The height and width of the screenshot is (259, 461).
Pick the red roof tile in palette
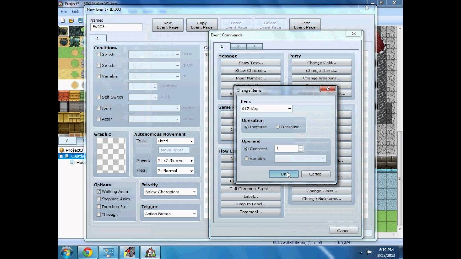63,96
